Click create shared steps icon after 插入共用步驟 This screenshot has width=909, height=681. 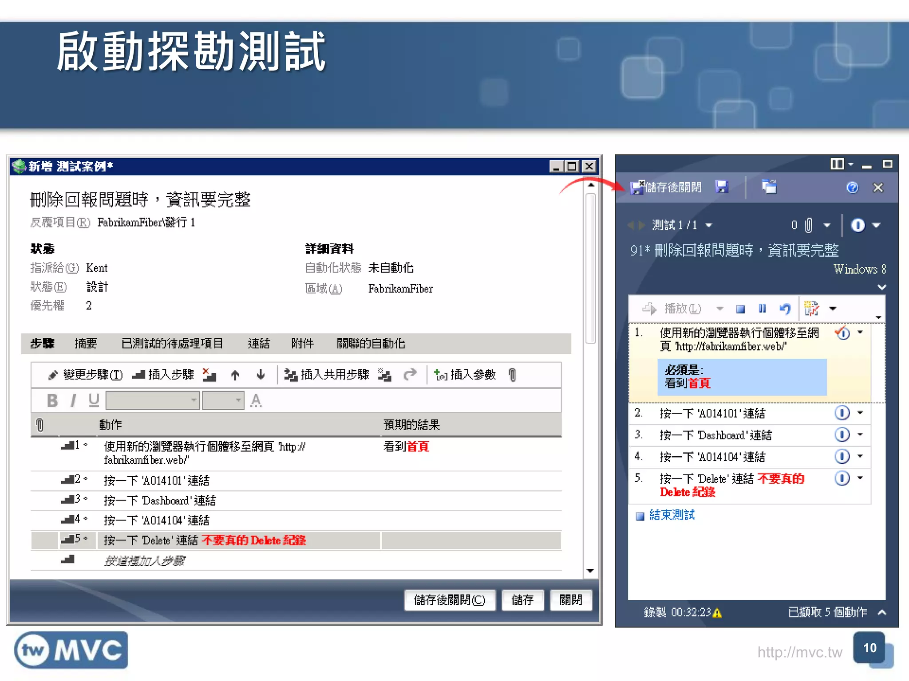[x=385, y=375]
